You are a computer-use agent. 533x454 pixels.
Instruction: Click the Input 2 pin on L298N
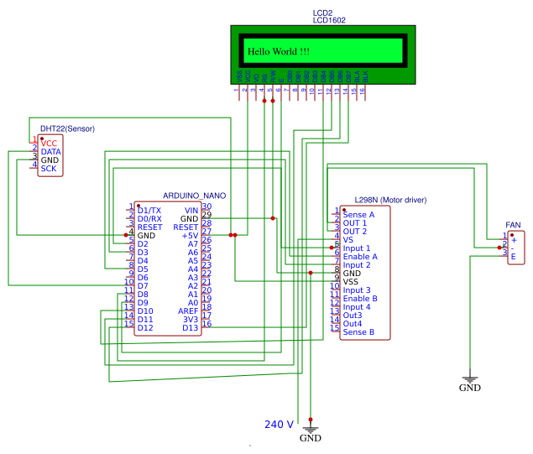357,265
